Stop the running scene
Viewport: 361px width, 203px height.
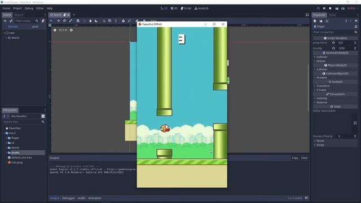coord(330,8)
